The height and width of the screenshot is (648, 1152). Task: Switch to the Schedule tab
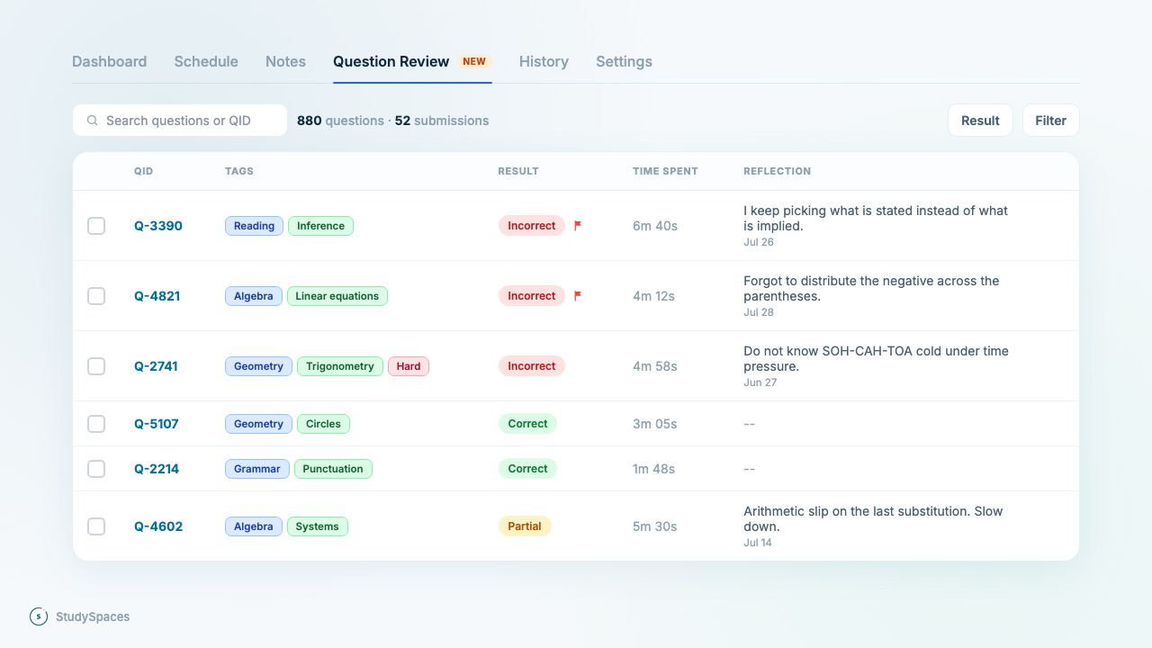point(206,61)
